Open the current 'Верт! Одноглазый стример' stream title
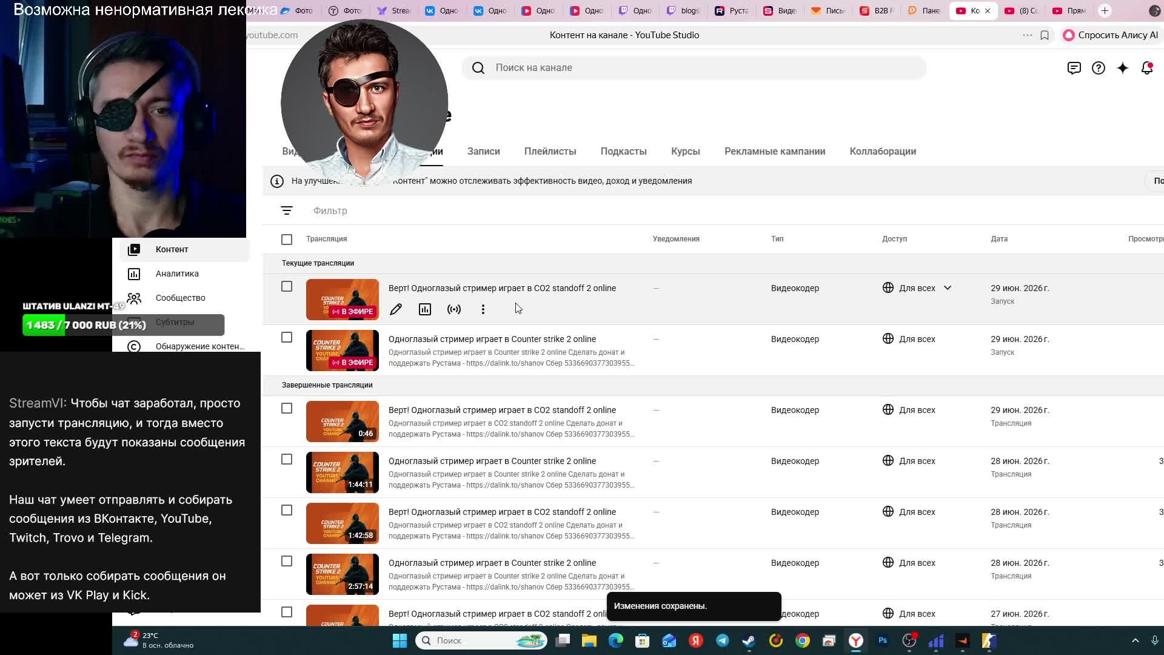The image size is (1164, 655). [502, 288]
